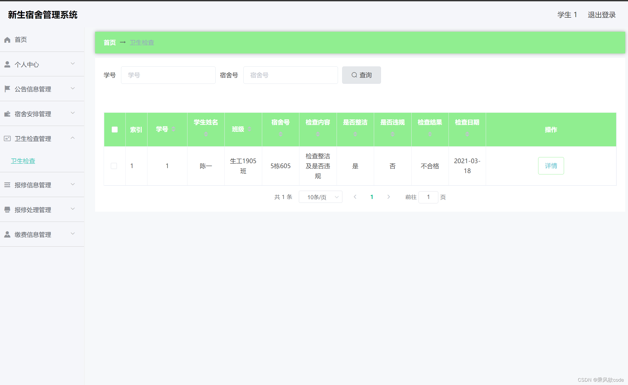Check the select-all checkbox in table header
This screenshot has width=628, height=385.
coord(114,130)
